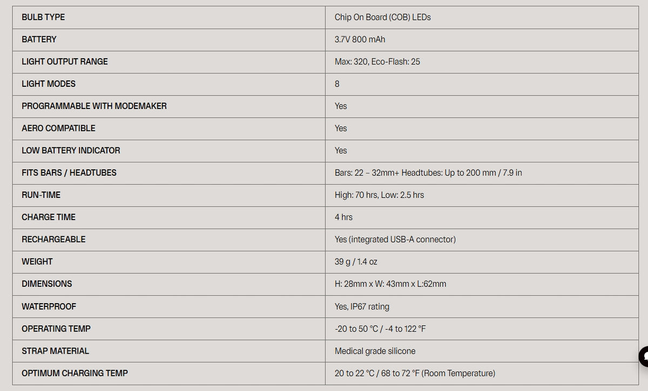Click the LIGHT MODES row label
The height and width of the screenshot is (391, 648).
49,84
